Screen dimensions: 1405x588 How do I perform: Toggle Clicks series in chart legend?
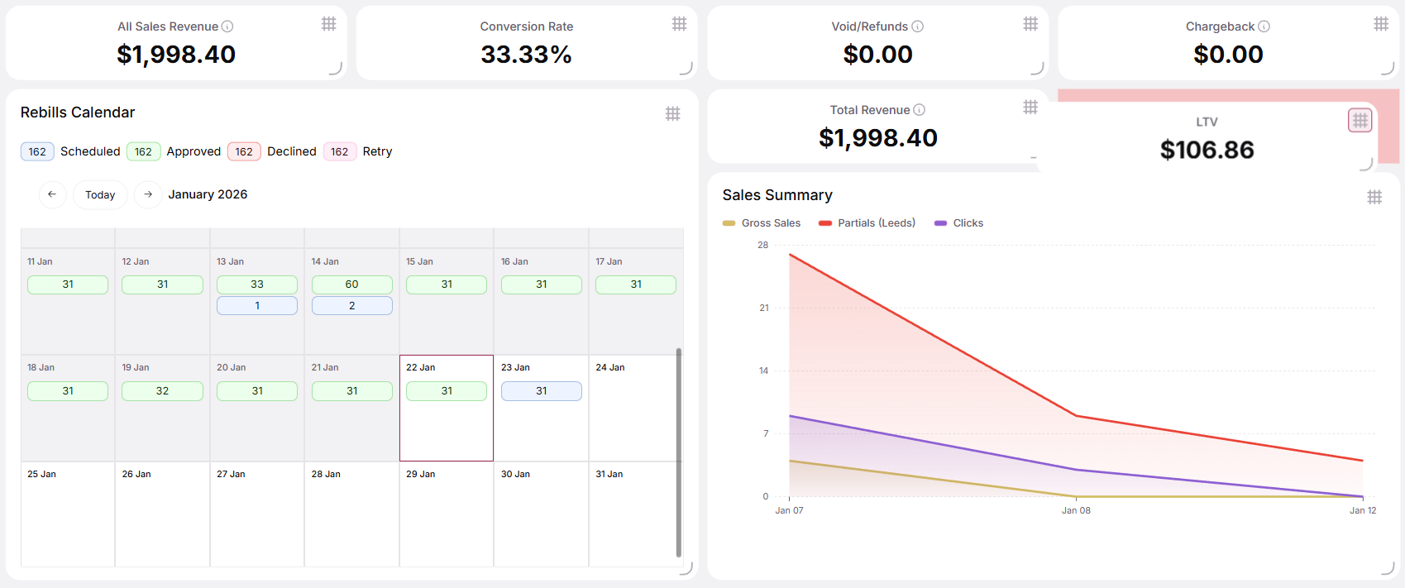pyautogui.click(x=958, y=223)
